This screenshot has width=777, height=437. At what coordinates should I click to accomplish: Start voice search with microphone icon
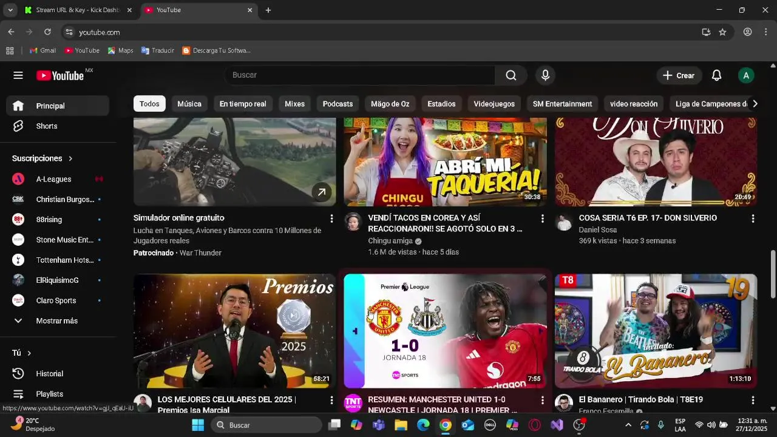545,75
